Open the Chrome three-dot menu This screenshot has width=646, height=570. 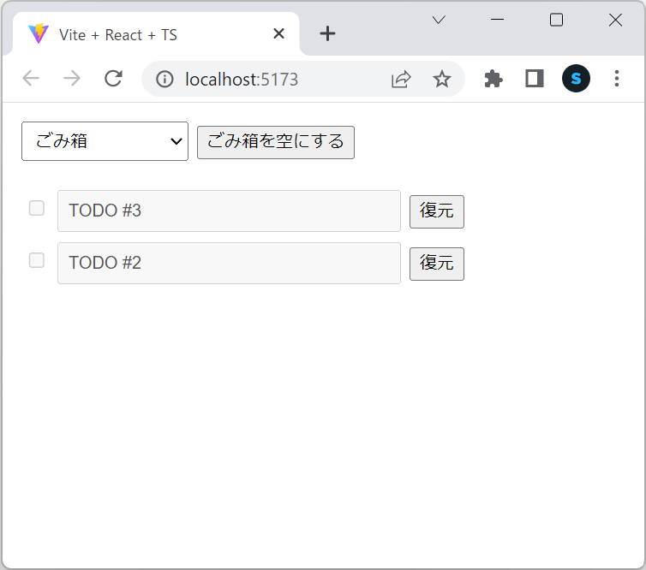(616, 79)
